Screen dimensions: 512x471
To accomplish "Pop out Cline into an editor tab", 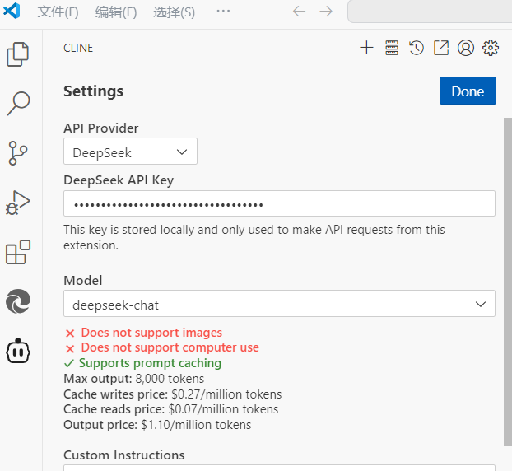I will (x=441, y=48).
